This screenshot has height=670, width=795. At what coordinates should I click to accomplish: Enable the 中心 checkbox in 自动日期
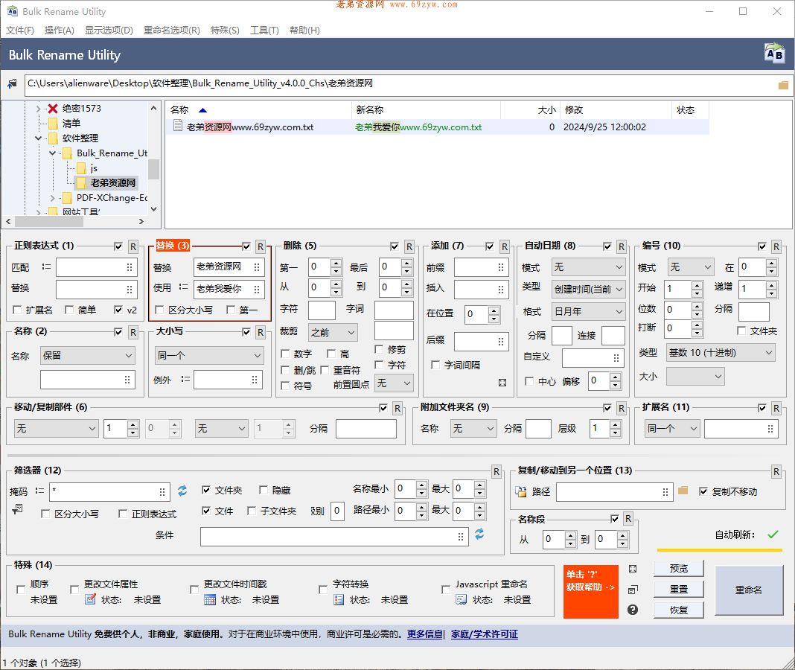pos(529,381)
